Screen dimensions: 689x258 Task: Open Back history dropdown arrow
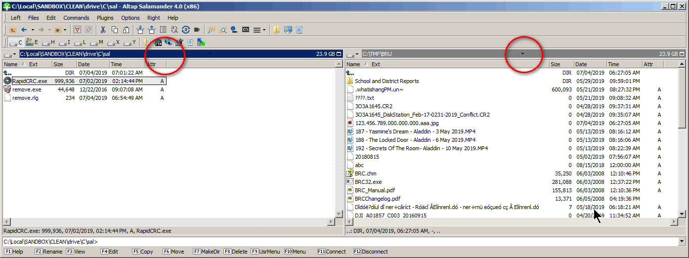(33, 30)
